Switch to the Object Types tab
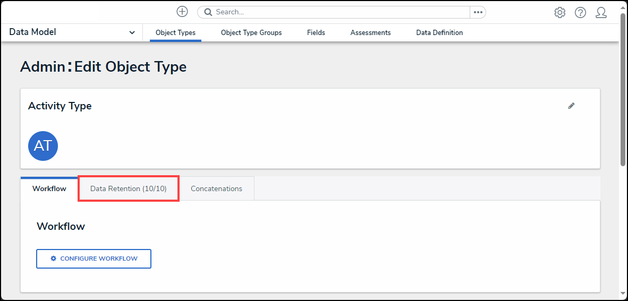The width and height of the screenshot is (628, 301). [175, 33]
